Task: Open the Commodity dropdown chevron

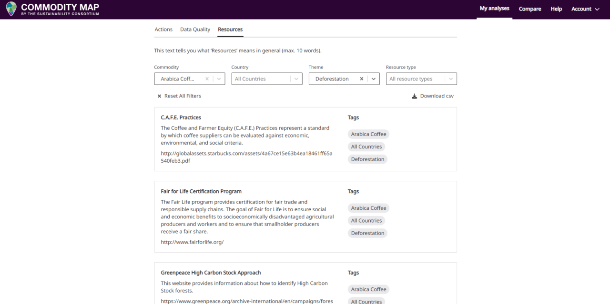Action: (219, 78)
